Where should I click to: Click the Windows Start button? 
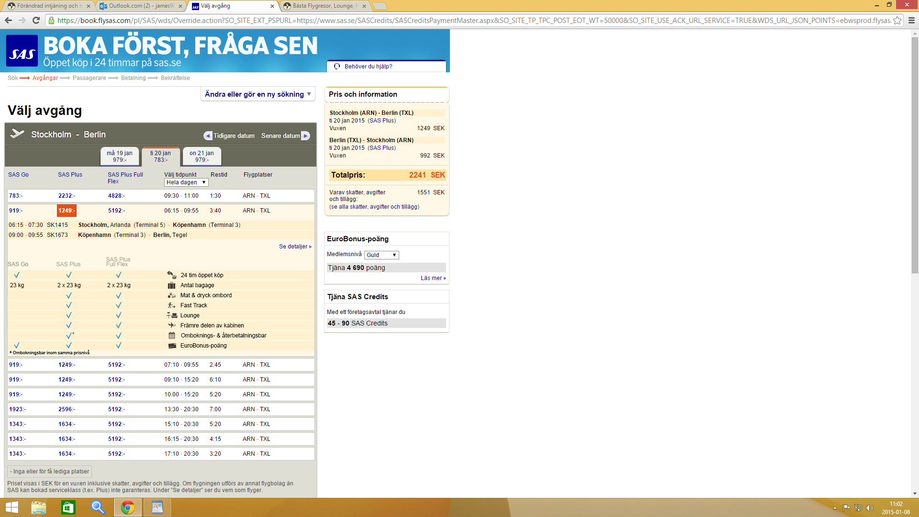point(11,507)
